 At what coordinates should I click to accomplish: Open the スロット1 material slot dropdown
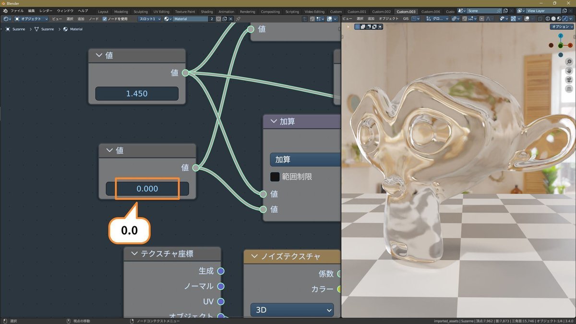150,19
